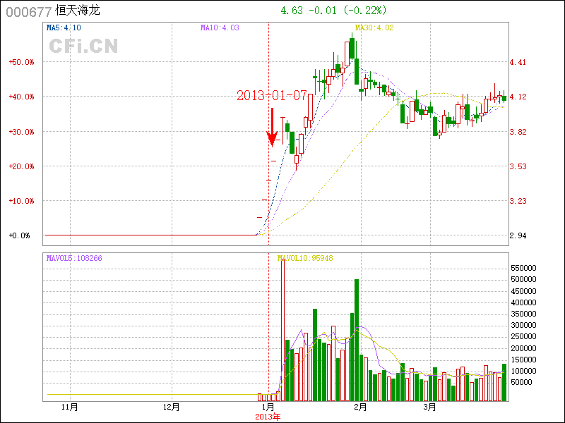Select the tallest green volume bar

(x=357, y=339)
